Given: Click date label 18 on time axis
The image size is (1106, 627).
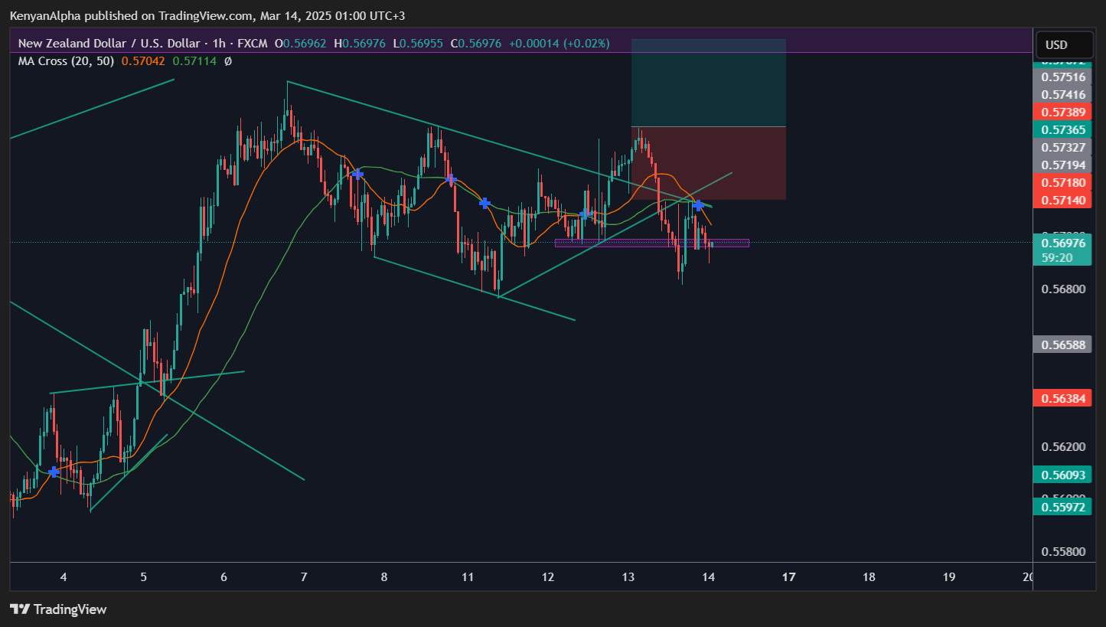Looking at the screenshot, I should [x=869, y=576].
